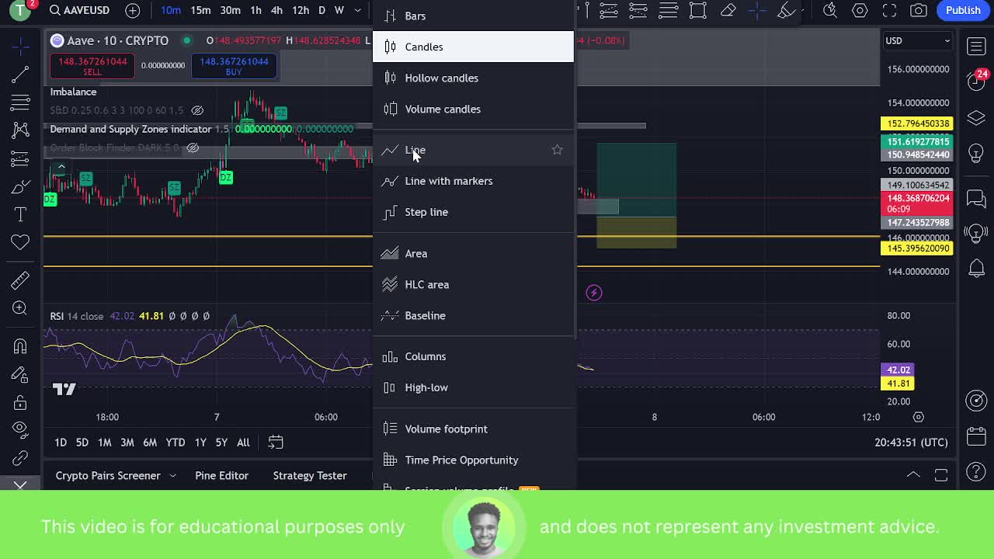
Task: Toggle the magnet mode icon
Action: pos(20,346)
